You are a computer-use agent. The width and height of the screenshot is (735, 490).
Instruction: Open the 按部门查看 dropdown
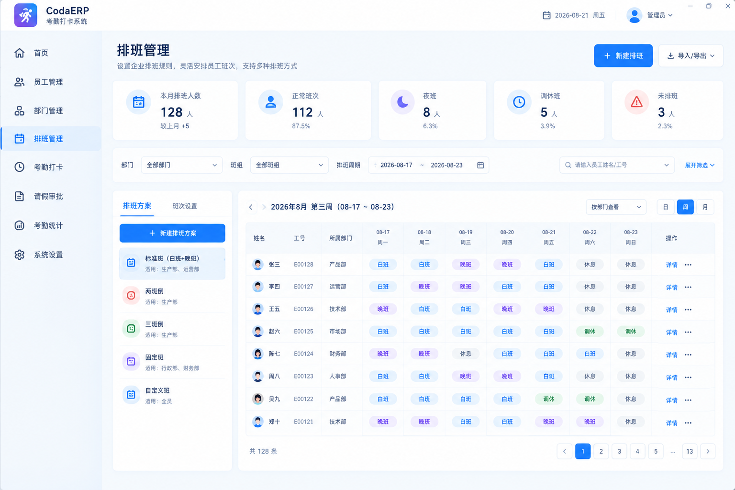(x=616, y=207)
